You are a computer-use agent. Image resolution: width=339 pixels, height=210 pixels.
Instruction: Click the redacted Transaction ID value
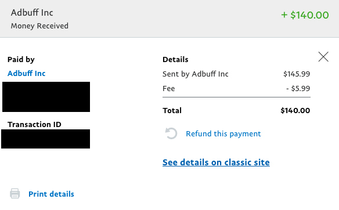[x=45, y=139]
